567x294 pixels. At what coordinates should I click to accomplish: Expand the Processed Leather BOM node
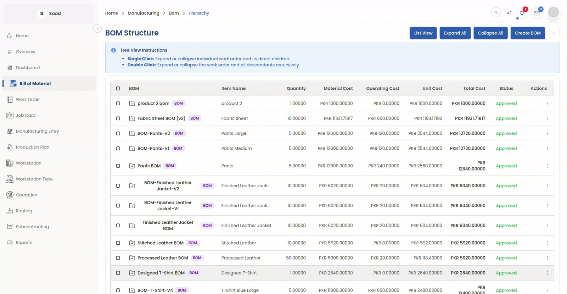(x=132, y=258)
